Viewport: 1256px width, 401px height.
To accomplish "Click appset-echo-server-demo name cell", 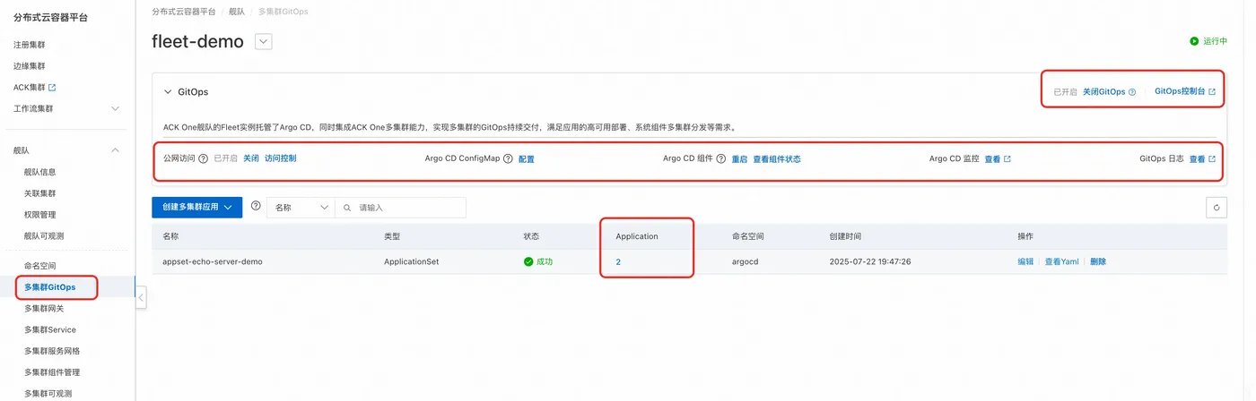I will click(x=213, y=261).
